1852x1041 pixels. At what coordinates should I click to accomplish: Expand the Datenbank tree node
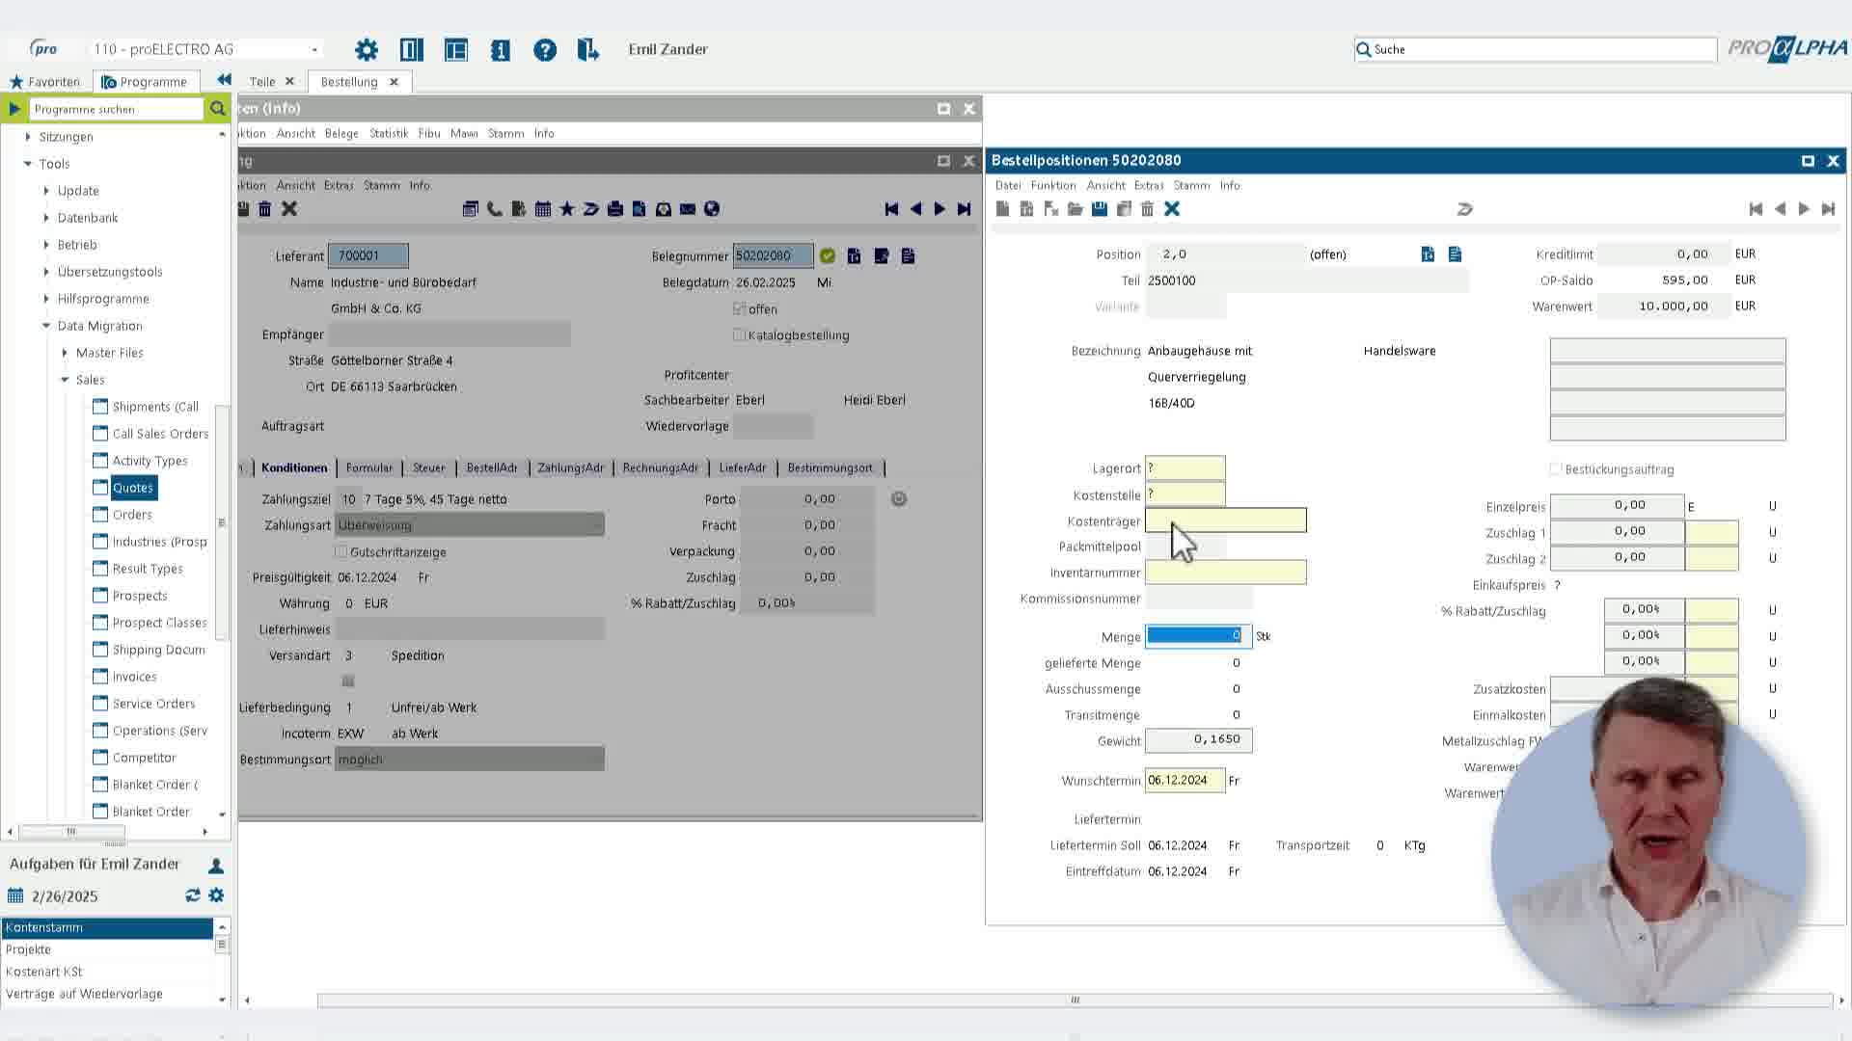pyautogui.click(x=46, y=218)
